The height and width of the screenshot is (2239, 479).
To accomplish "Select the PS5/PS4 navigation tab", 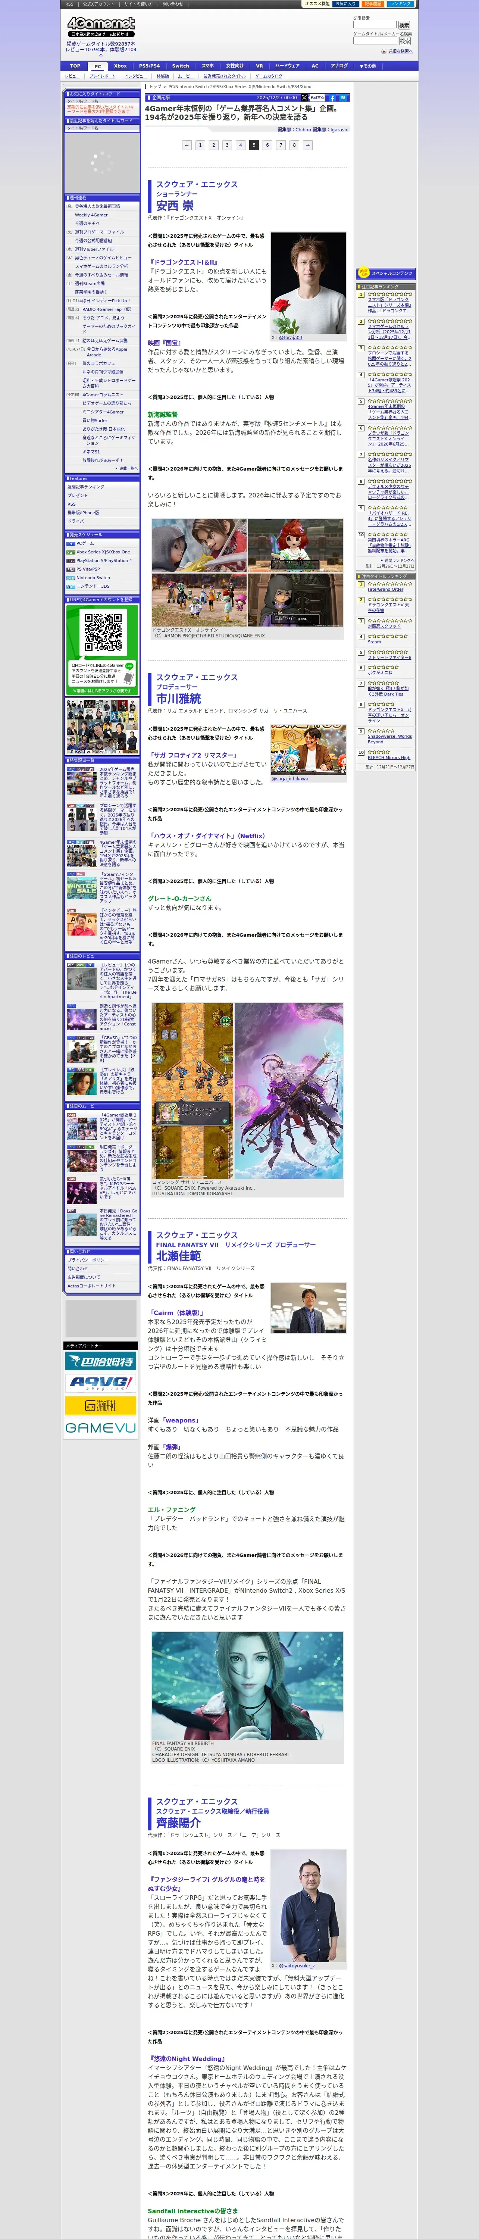I will pyautogui.click(x=150, y=66).
